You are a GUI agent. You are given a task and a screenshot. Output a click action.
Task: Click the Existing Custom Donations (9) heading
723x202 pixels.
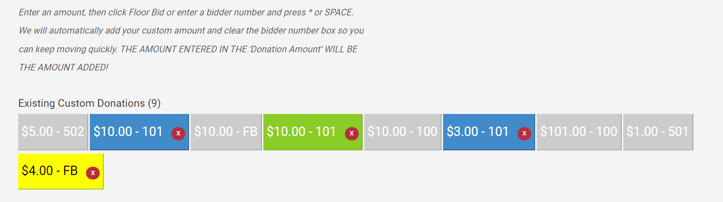click(89, 103)
